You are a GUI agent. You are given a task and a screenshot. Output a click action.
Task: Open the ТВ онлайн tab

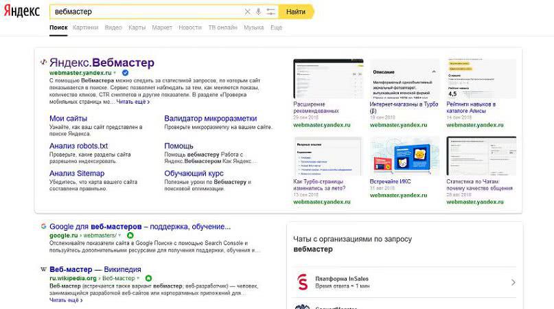[222, 27]
